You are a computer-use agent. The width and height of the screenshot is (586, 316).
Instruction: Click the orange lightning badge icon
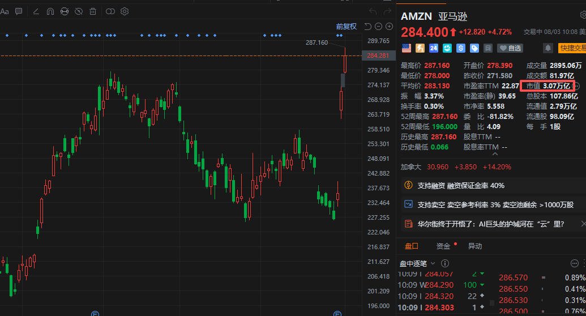point(420,48)
